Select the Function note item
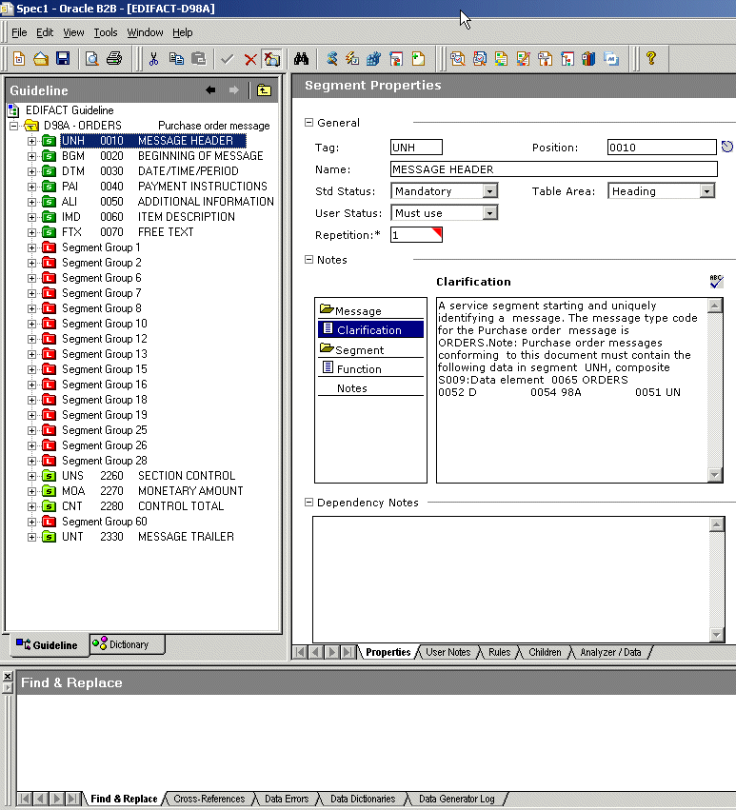 (x=370, y=368)
